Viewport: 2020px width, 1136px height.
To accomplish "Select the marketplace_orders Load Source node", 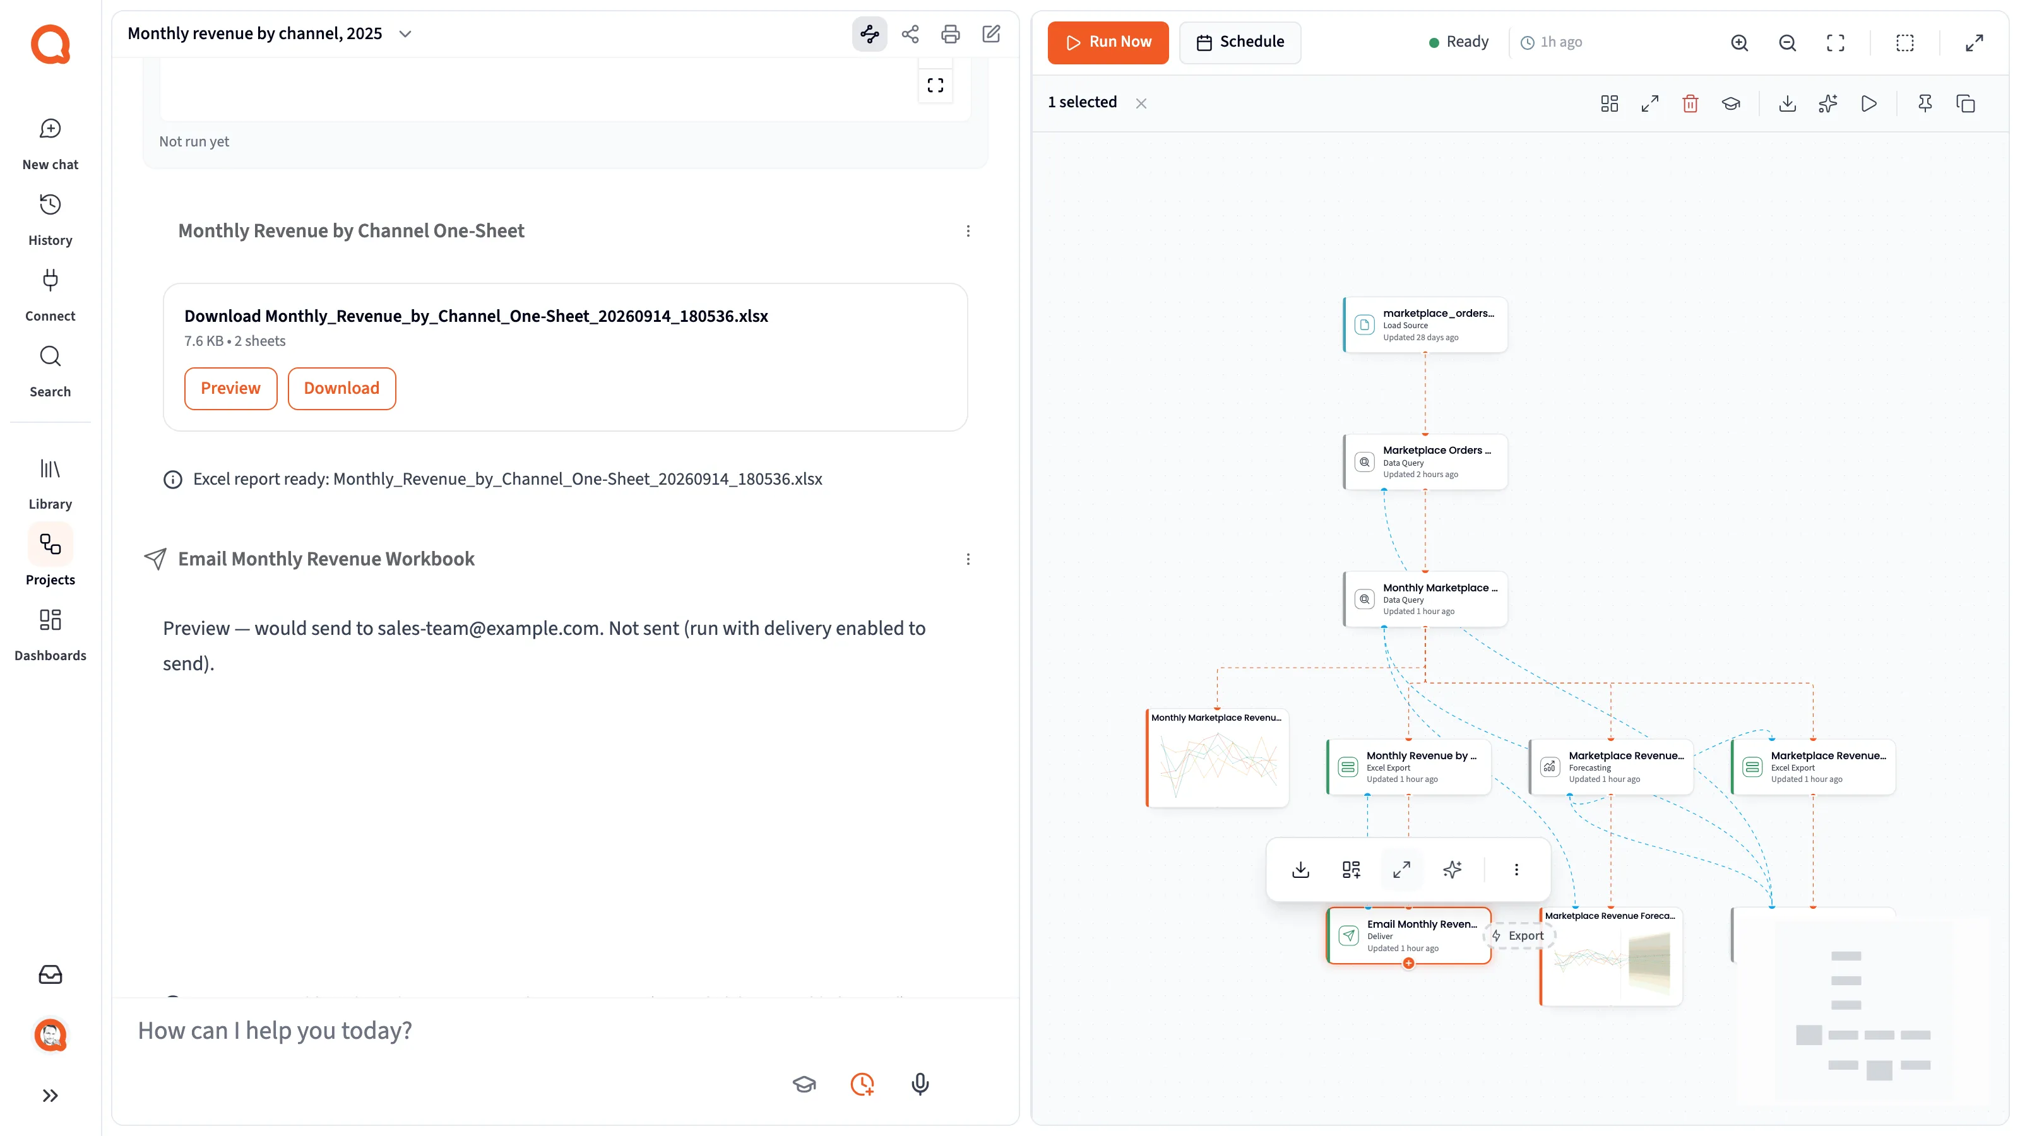I will (1425, 324).
